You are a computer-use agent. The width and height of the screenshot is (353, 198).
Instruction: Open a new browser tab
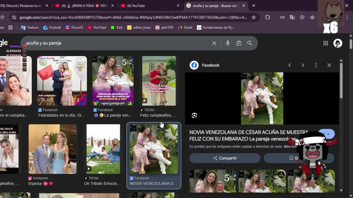pos(254,5)
